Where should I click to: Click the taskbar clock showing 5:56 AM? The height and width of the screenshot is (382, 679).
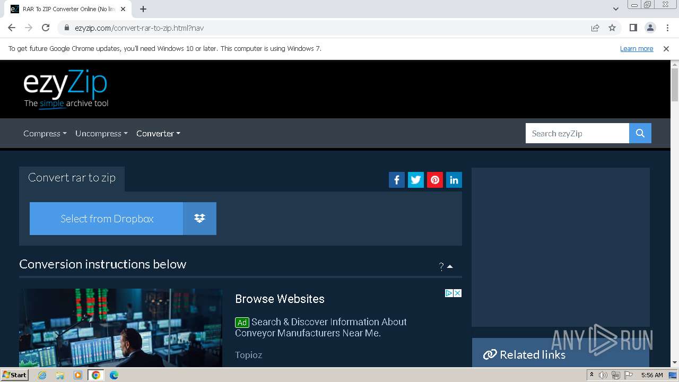point(651,375)
